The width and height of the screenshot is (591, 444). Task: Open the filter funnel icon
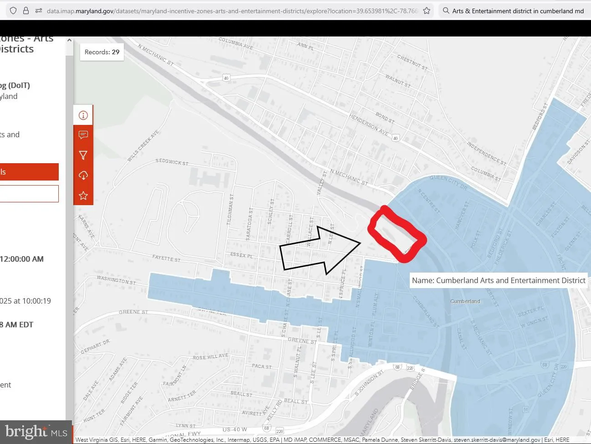(83, 155)
